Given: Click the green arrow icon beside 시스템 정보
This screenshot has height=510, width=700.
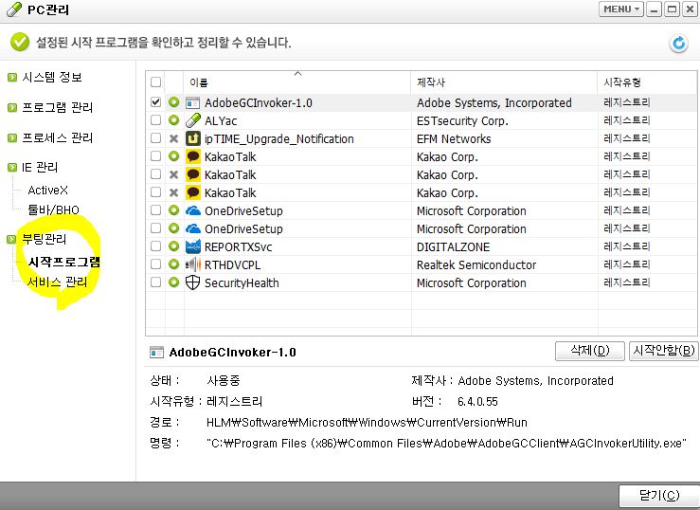Looking at the screenshot, I should point(12,78).
